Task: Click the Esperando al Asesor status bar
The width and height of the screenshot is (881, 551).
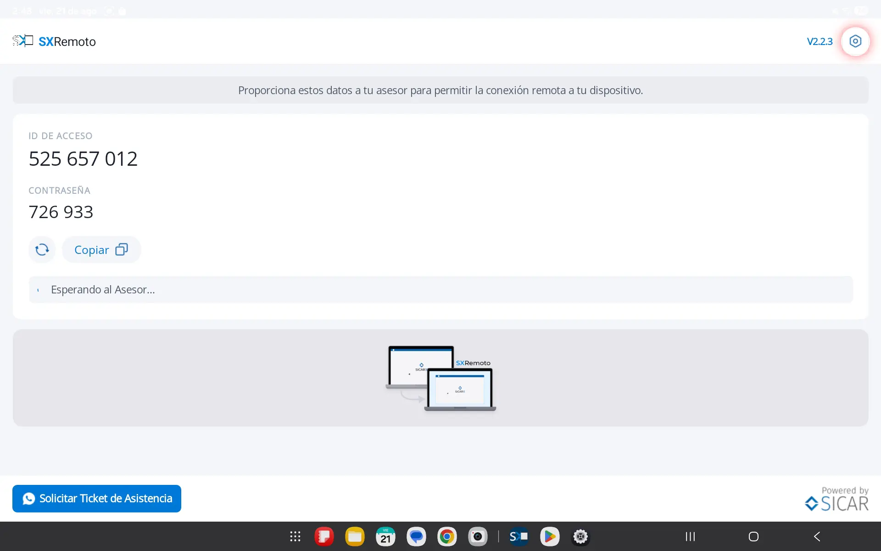Action: pos(440,289)
